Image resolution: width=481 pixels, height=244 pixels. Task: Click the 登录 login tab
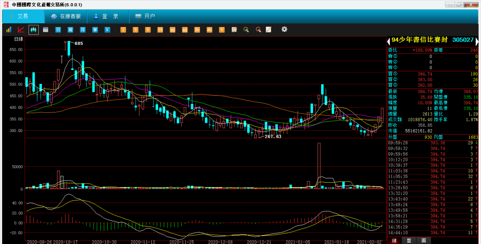click(x=108, y=16)
